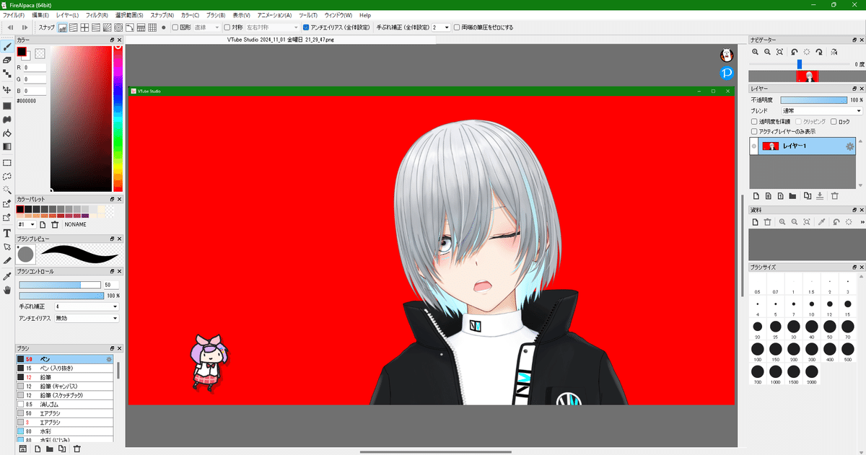Image resolution: width=866 pixels, height=455 pixels.
Task: Click the Navigator rotation slider handle
Action: [x=799, y=64]
